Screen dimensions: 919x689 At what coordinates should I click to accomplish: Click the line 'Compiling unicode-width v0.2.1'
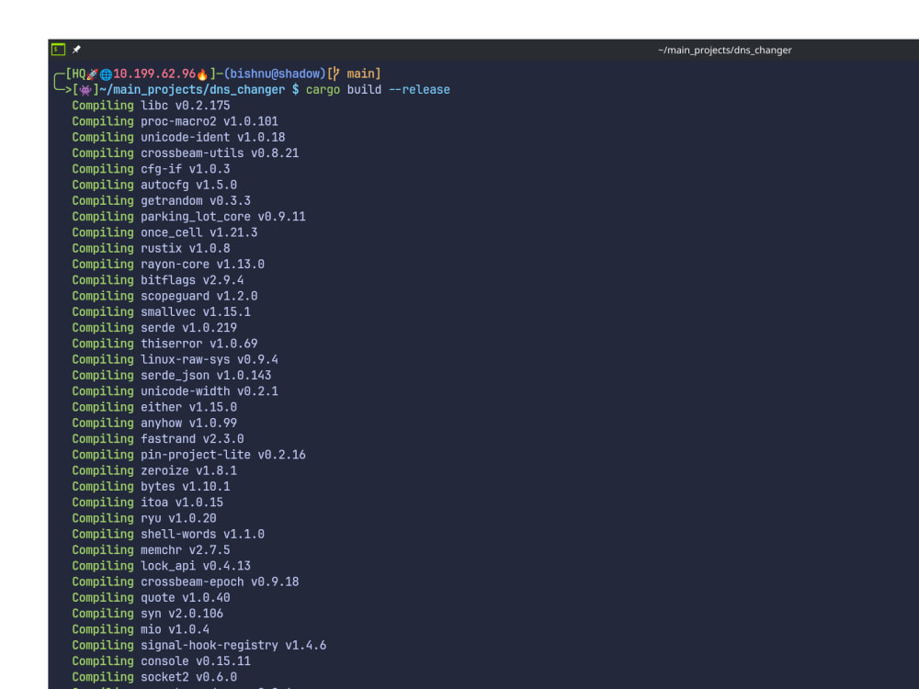pyautogui.click(x=175, y=390)
